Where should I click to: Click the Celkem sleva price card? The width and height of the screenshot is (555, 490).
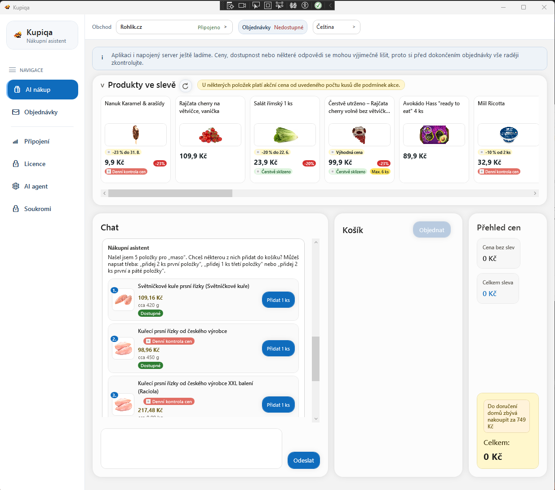(x=498, y=288)
